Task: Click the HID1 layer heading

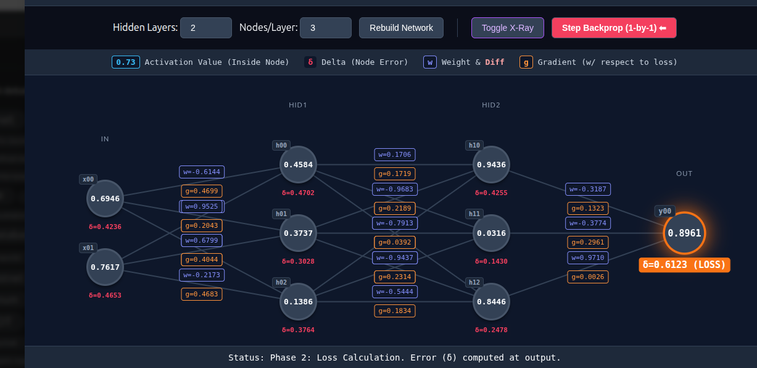Action: click(x=298, y=105)
